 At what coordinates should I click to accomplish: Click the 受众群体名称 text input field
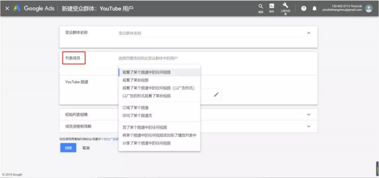pos(209,33)
